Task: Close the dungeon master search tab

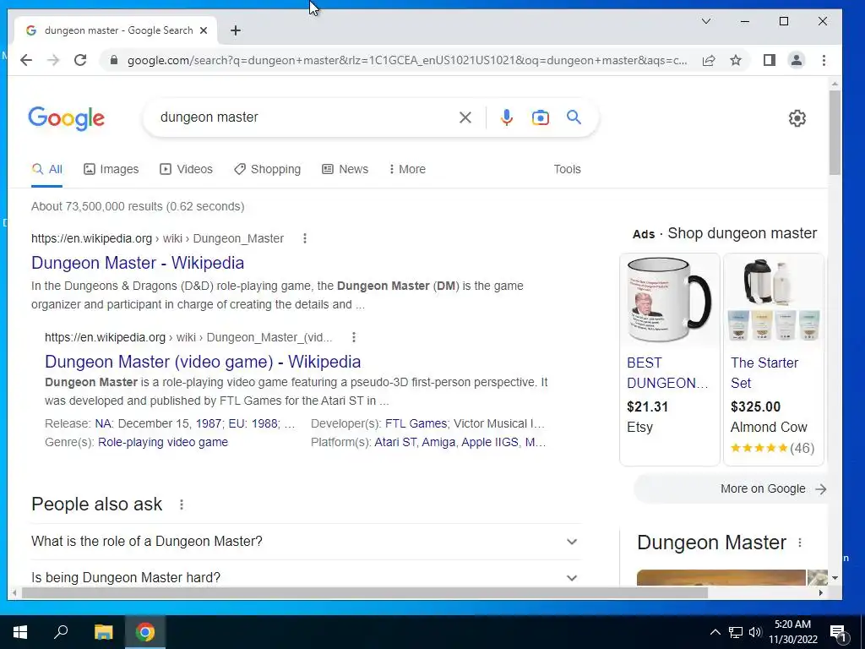Action: (204, 30)
